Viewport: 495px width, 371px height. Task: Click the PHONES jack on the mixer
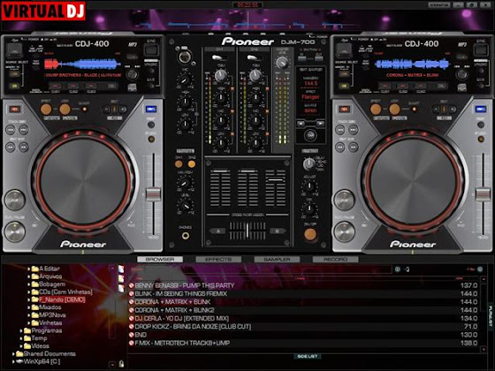coord(186,235)
